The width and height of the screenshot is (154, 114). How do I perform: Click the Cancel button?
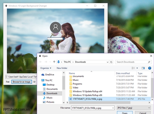(x=143, y=113)
